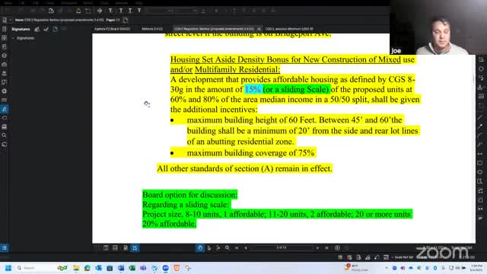Open the File menu
Image resolution: width=487 pixels, height=274 pixels.
coord(22,3)
